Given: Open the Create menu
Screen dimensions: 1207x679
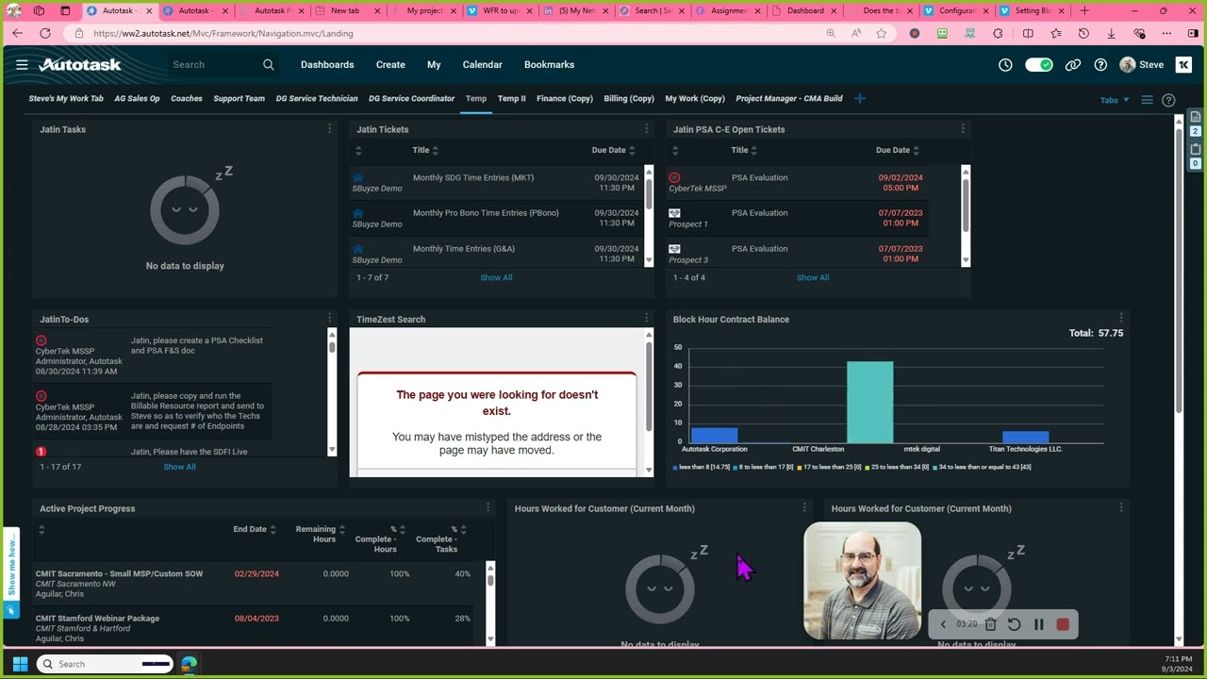Looking at the screenshot, I should tap(390, 65).
